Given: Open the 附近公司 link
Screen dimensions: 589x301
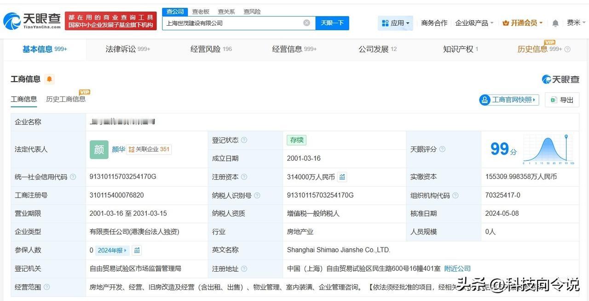Looking at the screenshot, I should [x=457, y=268].
